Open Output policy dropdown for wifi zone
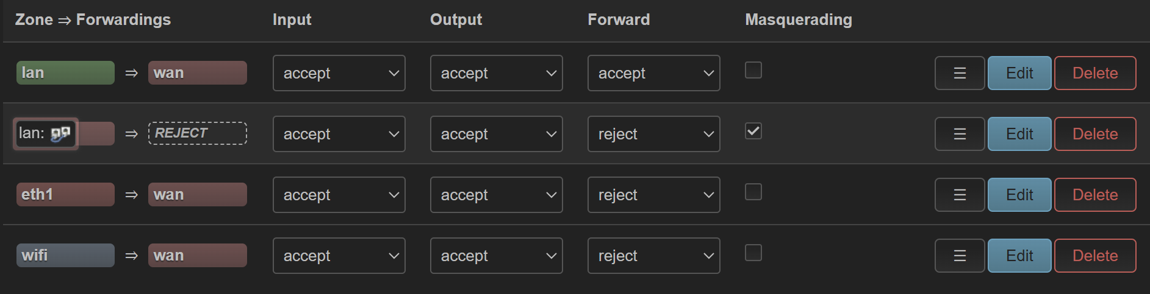Image resolution: width=1150 pixels, height=294 pixels. coord(497,256)
